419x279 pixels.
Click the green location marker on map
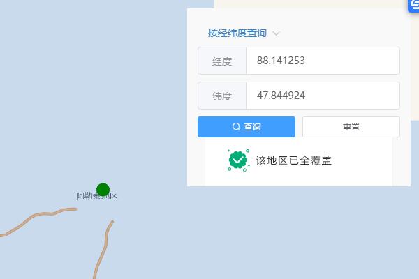[103, 190]
